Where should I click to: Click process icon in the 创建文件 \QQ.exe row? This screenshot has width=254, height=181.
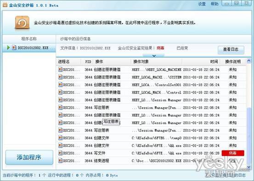[x=60, y=145]
